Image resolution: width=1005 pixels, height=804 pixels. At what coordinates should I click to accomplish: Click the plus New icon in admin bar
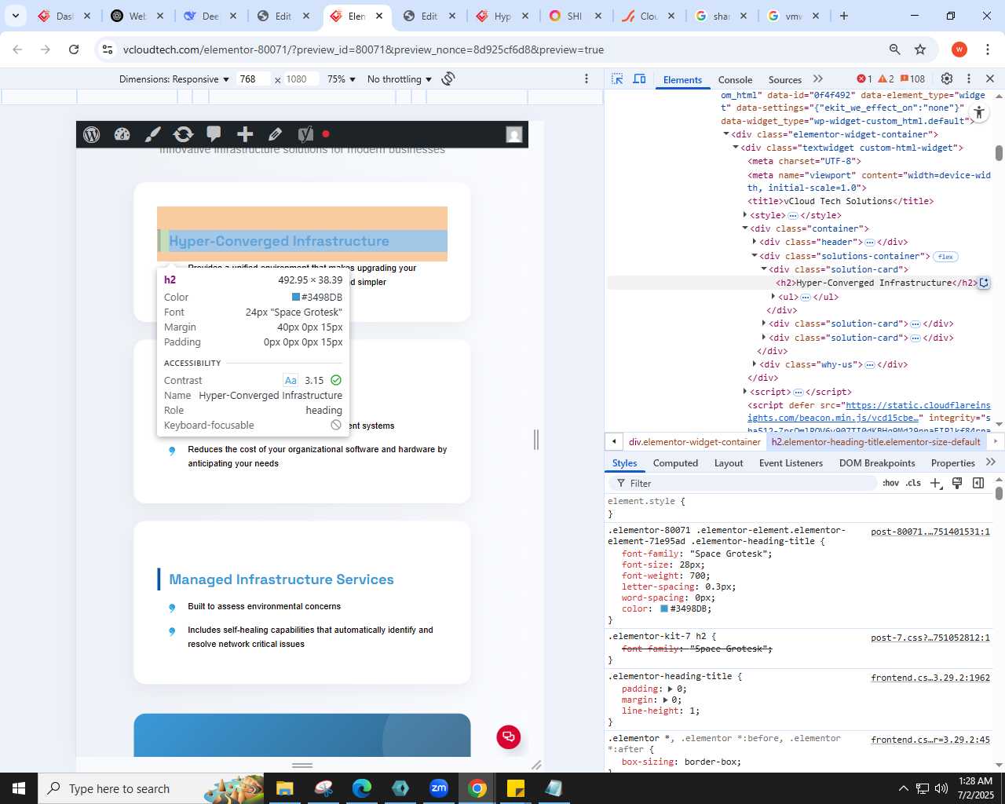(x=245, y=134)
